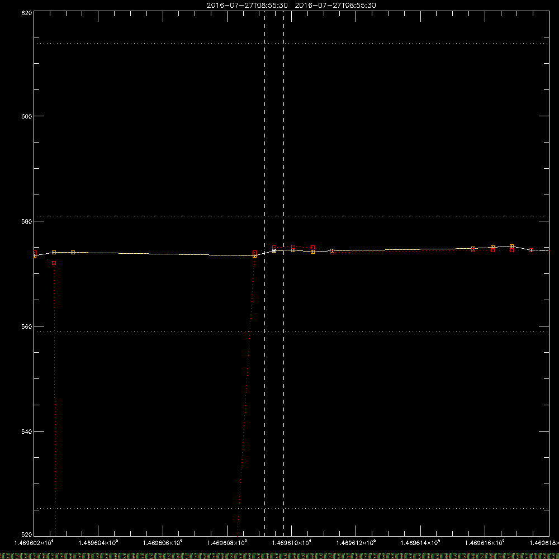Select the 560 y-axis label
Screen dimensions: 559x559
click(x=27, y=326)
